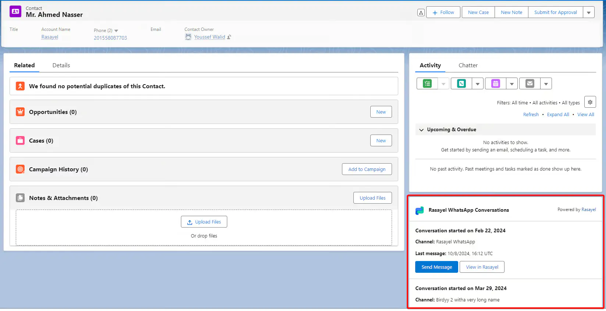606x311 pixels.
Task: Click the Rasayel WhatsApp Conversations logo icon
Action: tap(420, 210)
